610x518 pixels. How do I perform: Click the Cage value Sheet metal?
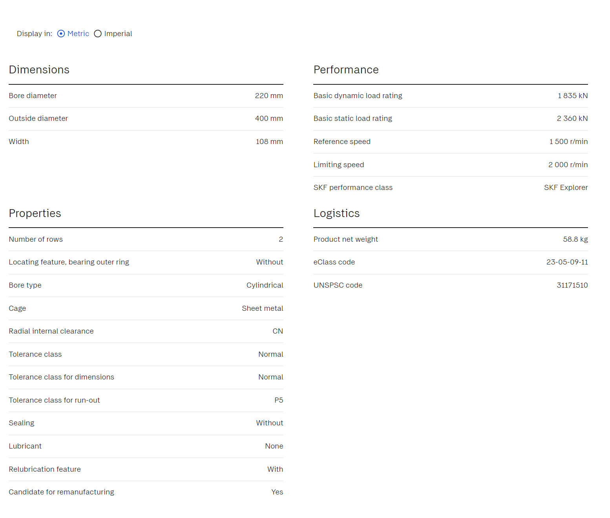[262, 308]
